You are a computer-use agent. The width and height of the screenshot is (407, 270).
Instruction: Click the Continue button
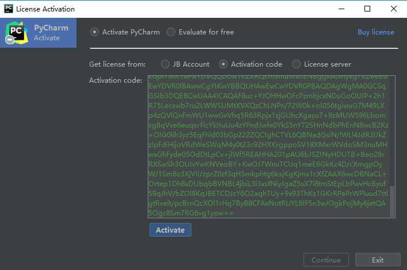click(x=326, y=260)
